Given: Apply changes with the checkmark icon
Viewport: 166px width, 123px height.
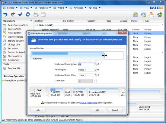Looking at the screenshot, I should (x=20, y=14).
